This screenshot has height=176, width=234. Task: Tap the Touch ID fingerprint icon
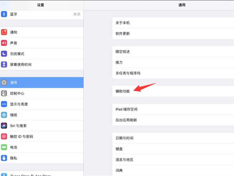tap(4, 136)
